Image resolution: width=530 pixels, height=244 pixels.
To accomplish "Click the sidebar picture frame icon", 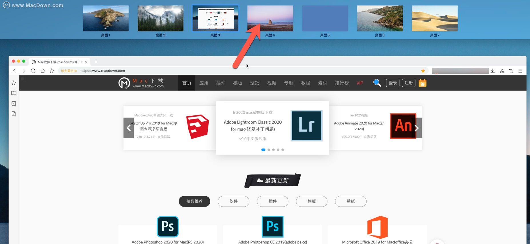I will pos(14,103).
